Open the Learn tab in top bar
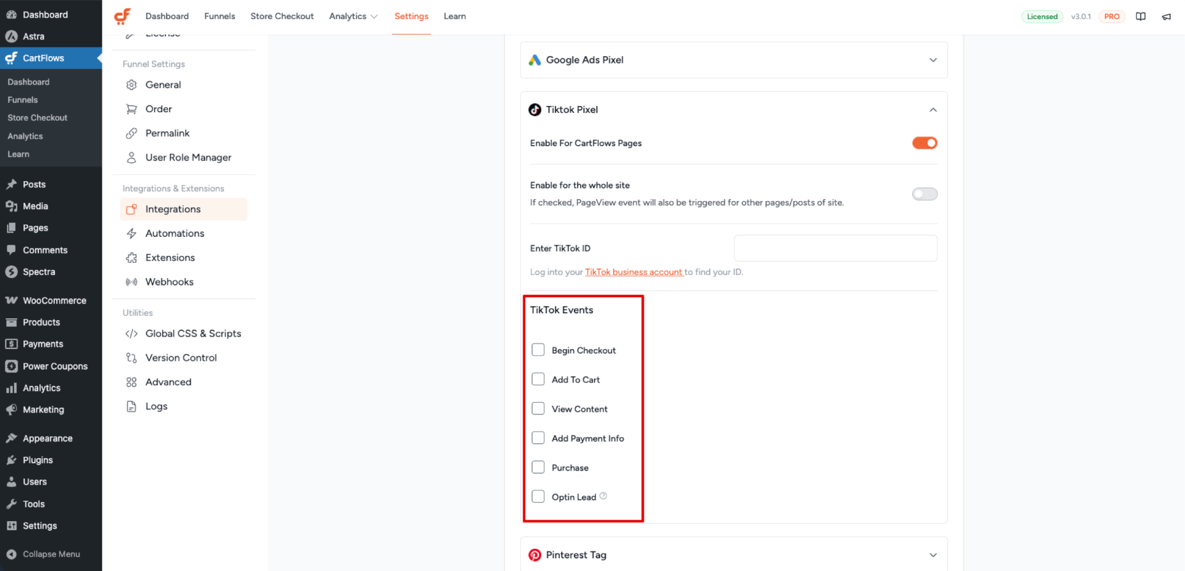Image resolution: width=1185 pixels, height=571 pixels. pyautogui.click(x=455, y=16)
